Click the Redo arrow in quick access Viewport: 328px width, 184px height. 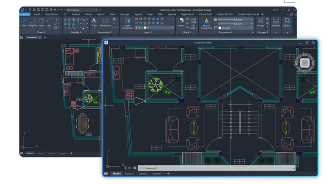pos(61,10)
